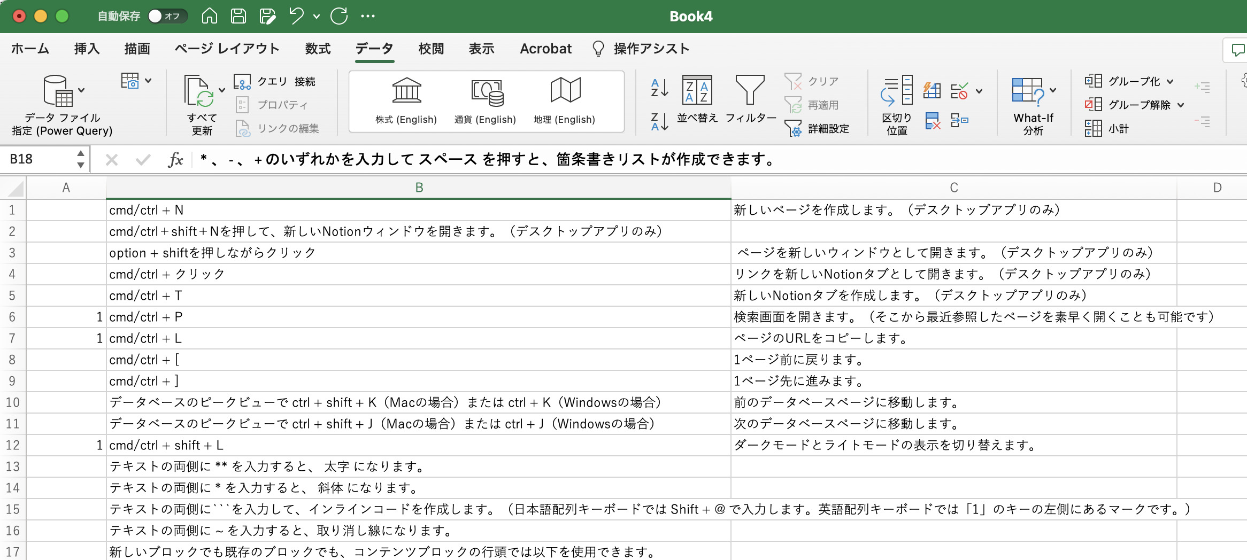The image size is (1247, 560).
Task: Click the fx insert function icon
Action: (x=175, y=159)
